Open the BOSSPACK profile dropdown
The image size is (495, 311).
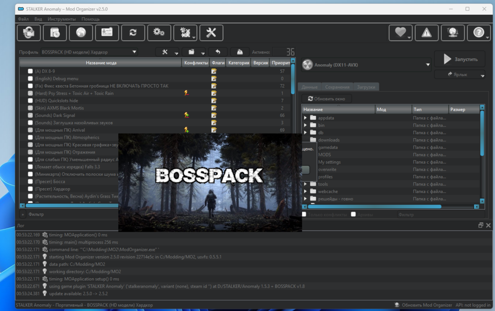click(89, 52)
